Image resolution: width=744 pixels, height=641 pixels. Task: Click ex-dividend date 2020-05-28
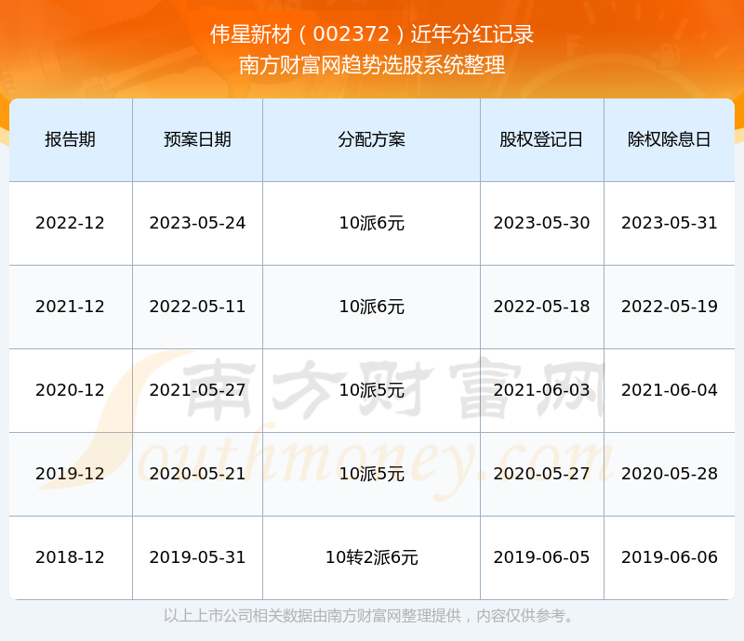(x=669, y=473)
